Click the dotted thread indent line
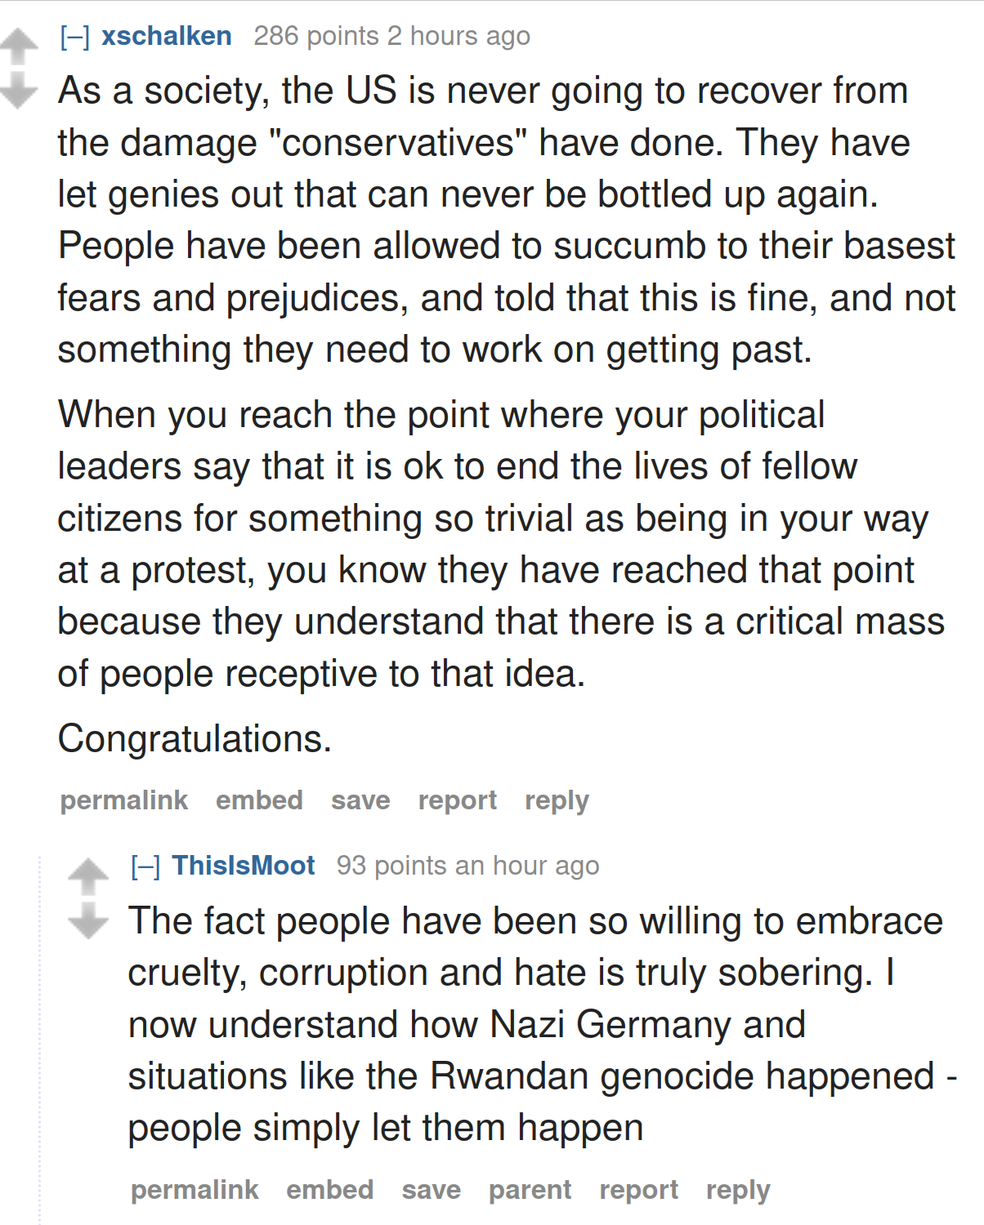The width and height of the screenshot is (984, 1225). point(39,1037)
